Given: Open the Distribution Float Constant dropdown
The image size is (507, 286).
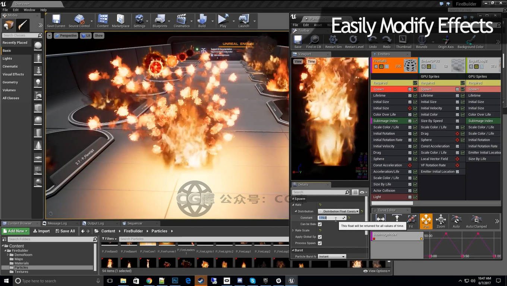Looking at the screenshot, I should coord(338,212).
